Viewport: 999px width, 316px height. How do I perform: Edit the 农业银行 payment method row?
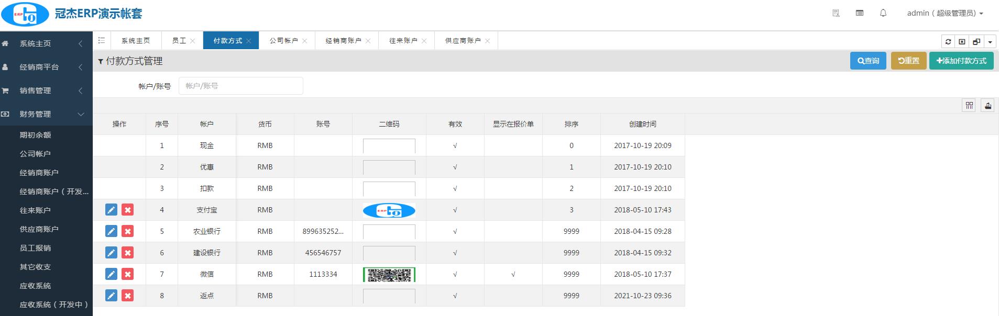coord(111,231)
